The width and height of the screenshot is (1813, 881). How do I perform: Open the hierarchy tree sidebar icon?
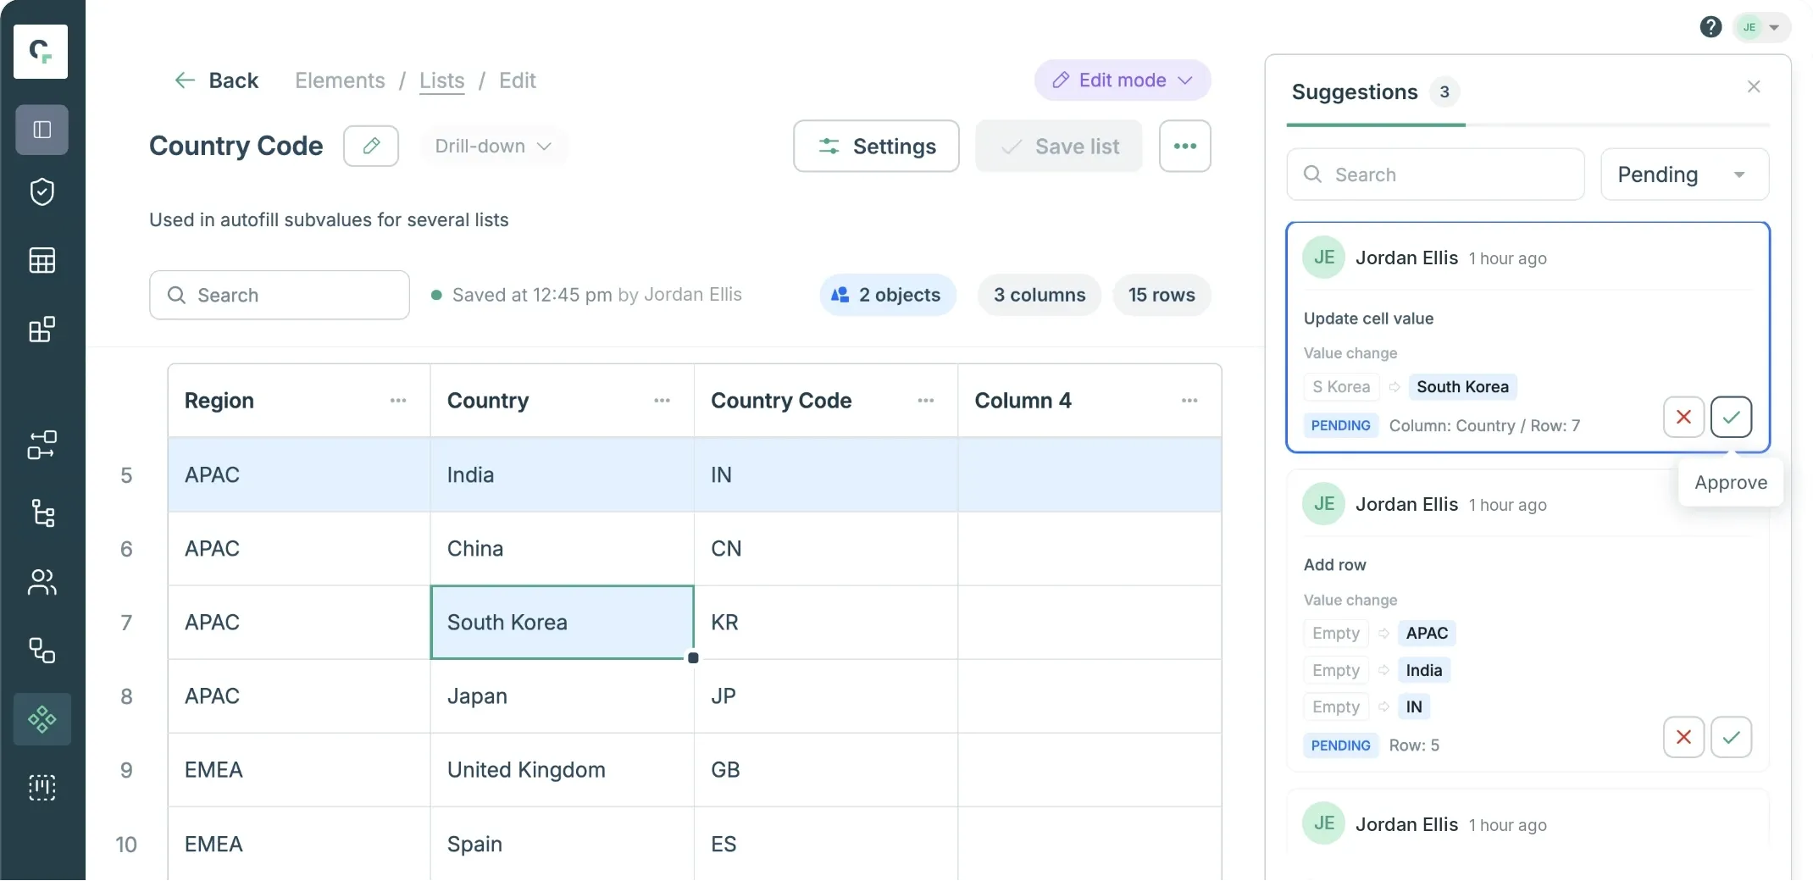[x=42, y=513]
